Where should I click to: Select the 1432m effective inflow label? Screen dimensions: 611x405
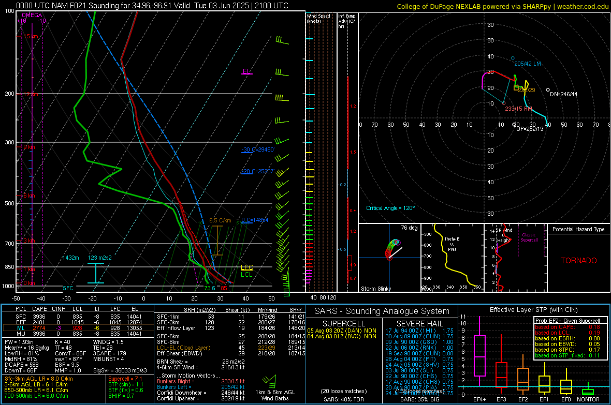point(70,258)
